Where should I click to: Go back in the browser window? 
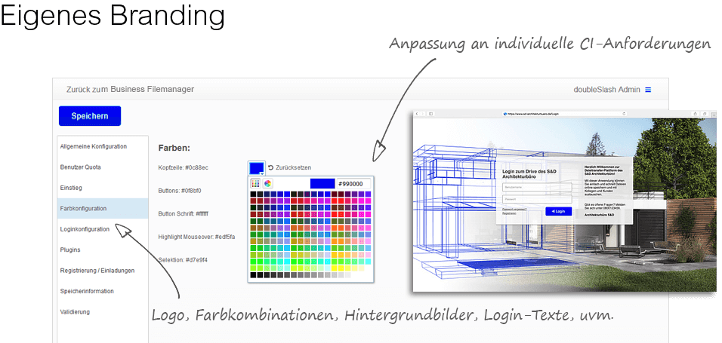coord(417,113)
